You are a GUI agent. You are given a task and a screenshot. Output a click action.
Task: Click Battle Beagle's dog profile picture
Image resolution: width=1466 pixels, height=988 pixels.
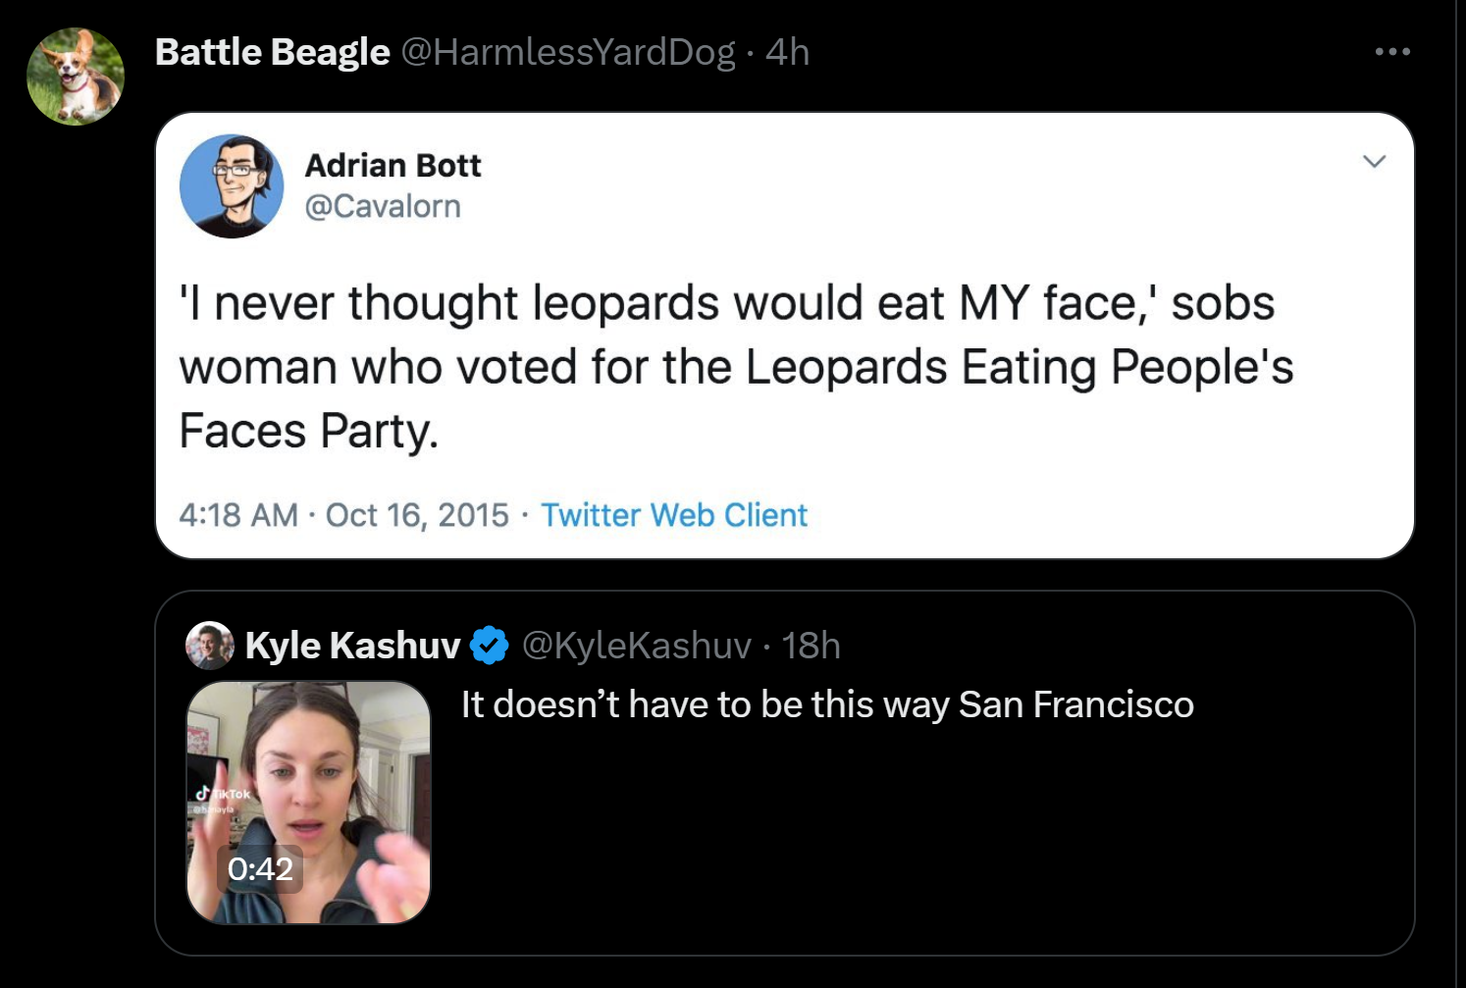pos(76,77)
